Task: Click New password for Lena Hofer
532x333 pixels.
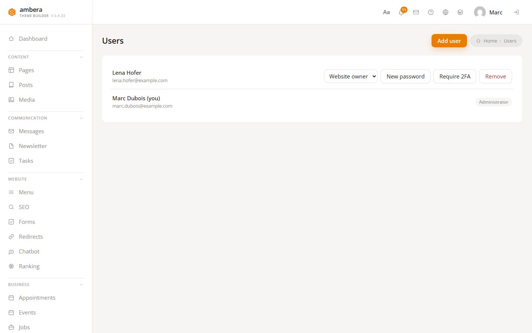Action: pos(405,76)
